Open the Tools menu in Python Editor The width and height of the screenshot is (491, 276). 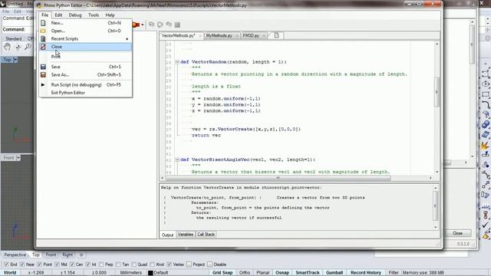[94, 15]
